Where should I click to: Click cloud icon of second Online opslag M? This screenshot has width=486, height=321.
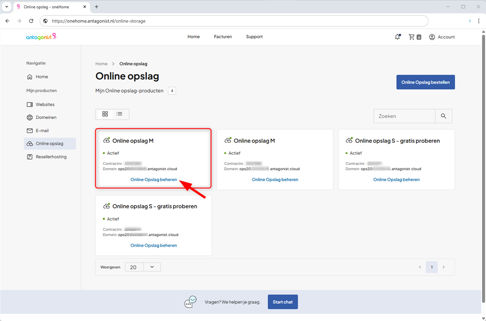(228, 140)
